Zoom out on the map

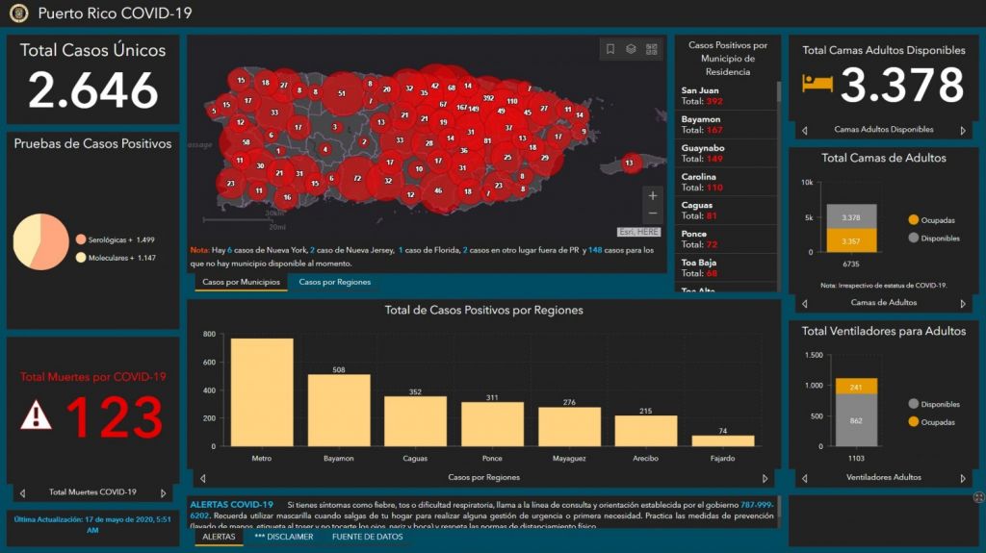click(653, 214)
